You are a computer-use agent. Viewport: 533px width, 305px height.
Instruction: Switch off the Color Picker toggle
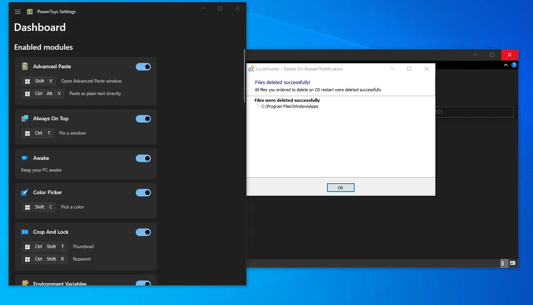143,193
